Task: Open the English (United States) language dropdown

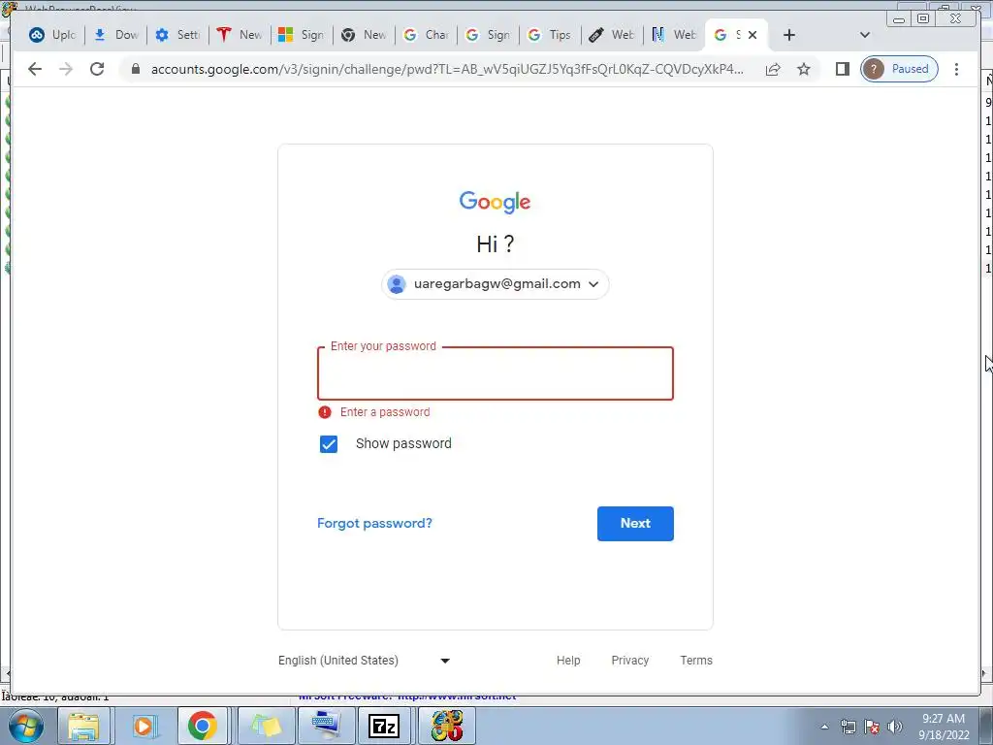Action: pos(365,660)
